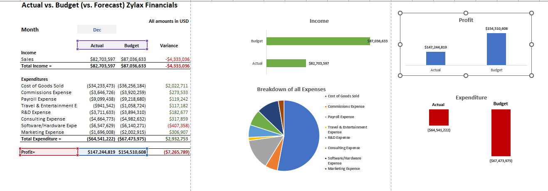This screenshot has height=191, width=548.
Task: Click the blue Budget bar in Profit chart
Action: [x=496, y=49]
